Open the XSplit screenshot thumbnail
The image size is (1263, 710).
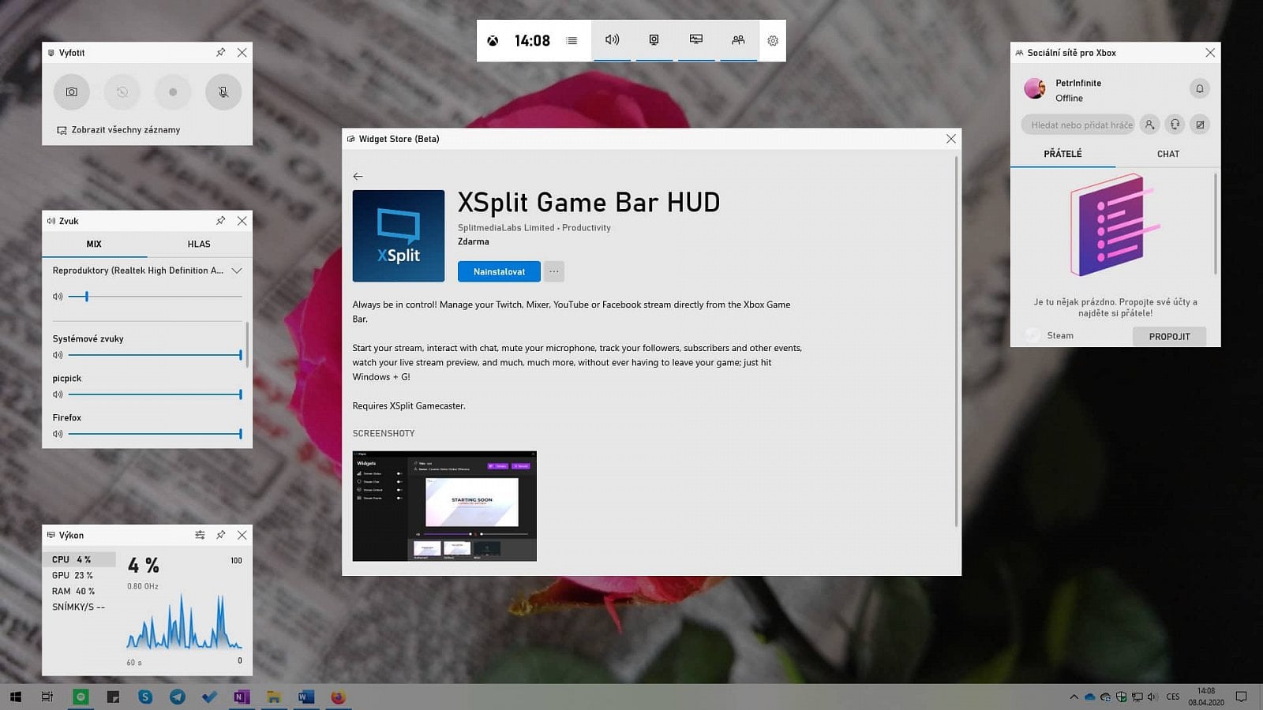(444, 506)
